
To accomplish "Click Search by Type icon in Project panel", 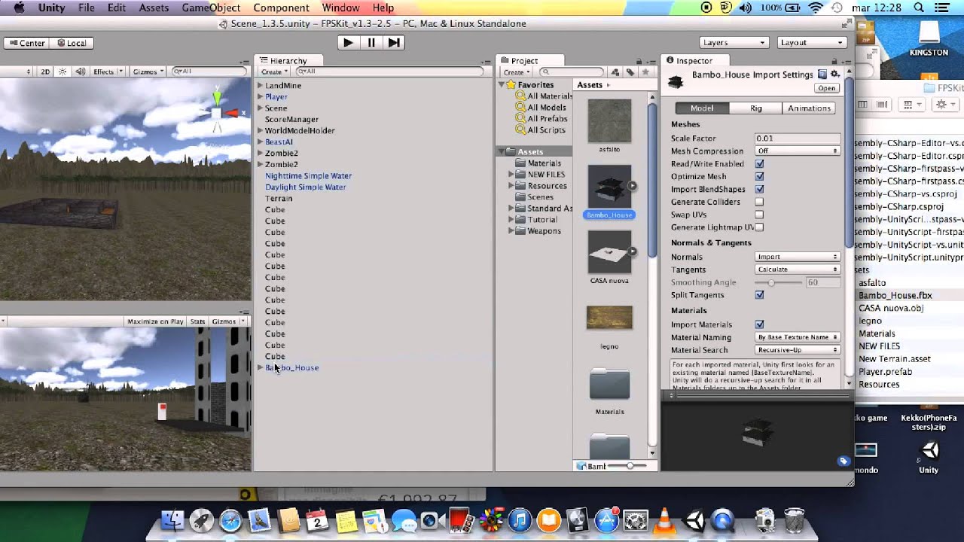I will click(x=615, y=72).
